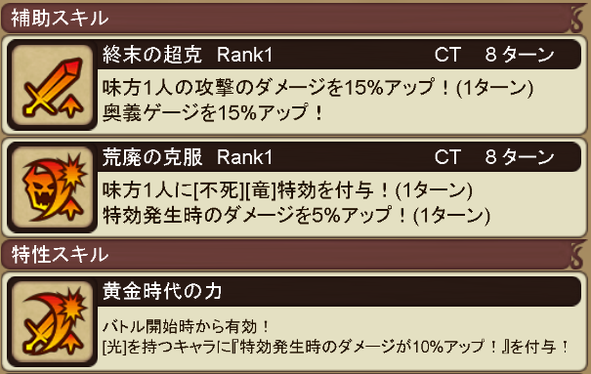Click the Rank1 text next to 荒廃の克服

point(244,157)
